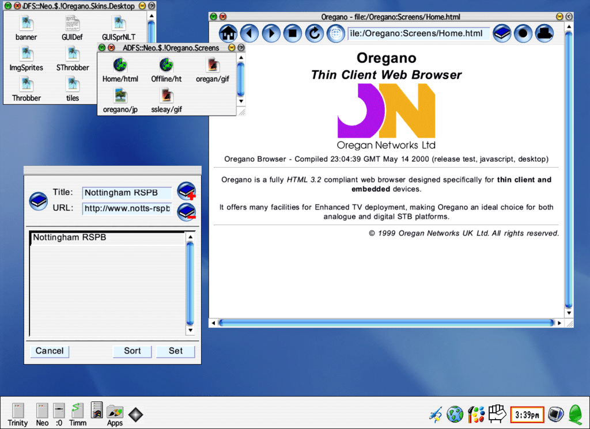This screenshot has width=590, height=429.
Task: Open Apps folder on icon bar
Action: click(115, 416)
